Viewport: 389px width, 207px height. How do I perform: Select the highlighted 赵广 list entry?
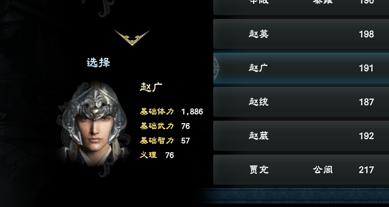(301, 68)
